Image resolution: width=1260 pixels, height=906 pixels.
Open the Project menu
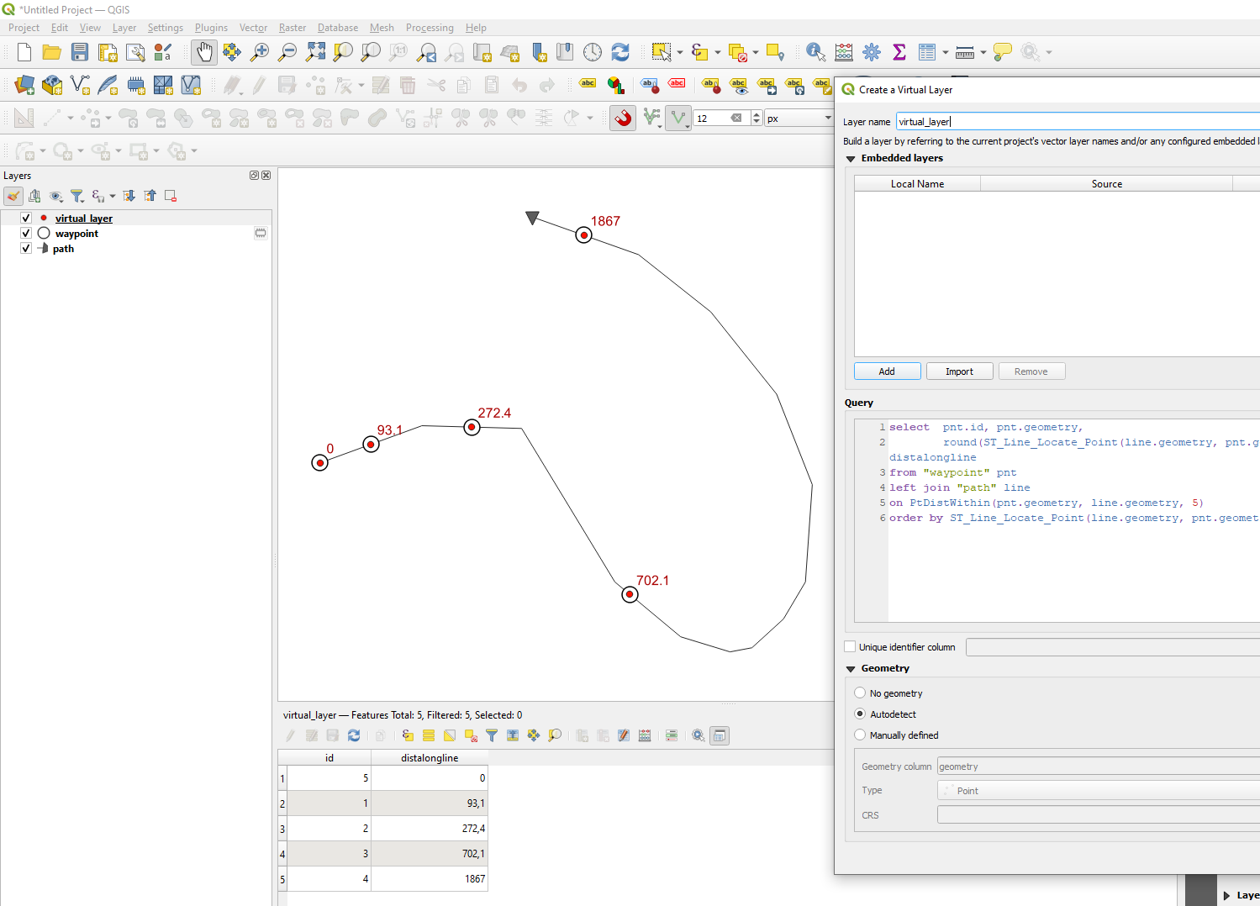coord(24,28)
